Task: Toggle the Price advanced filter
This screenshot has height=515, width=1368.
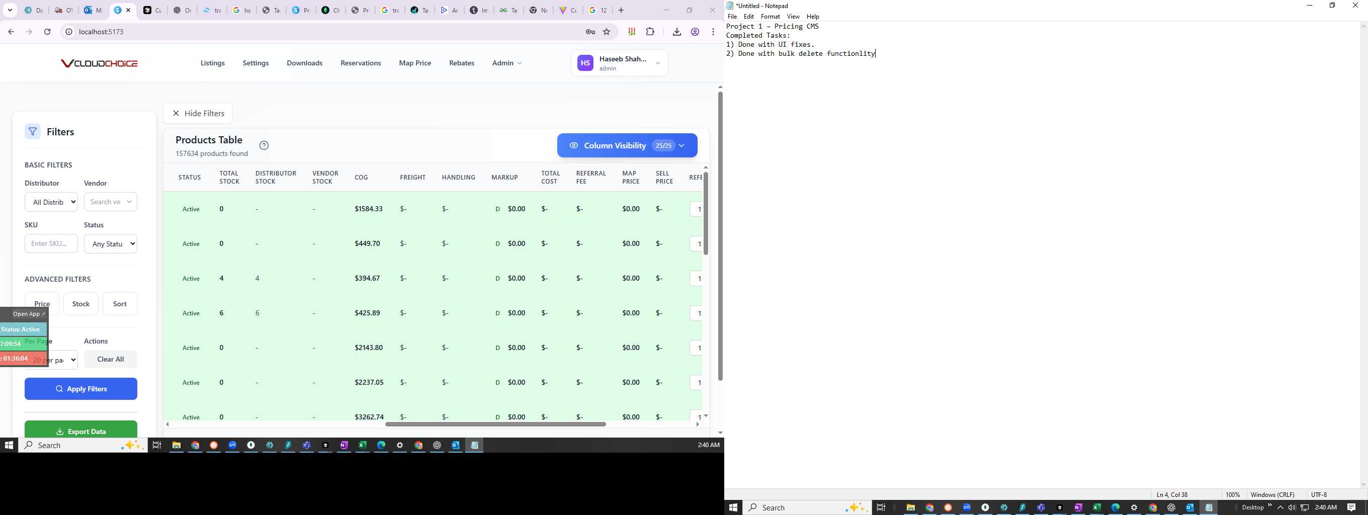Action: [42, 304]
